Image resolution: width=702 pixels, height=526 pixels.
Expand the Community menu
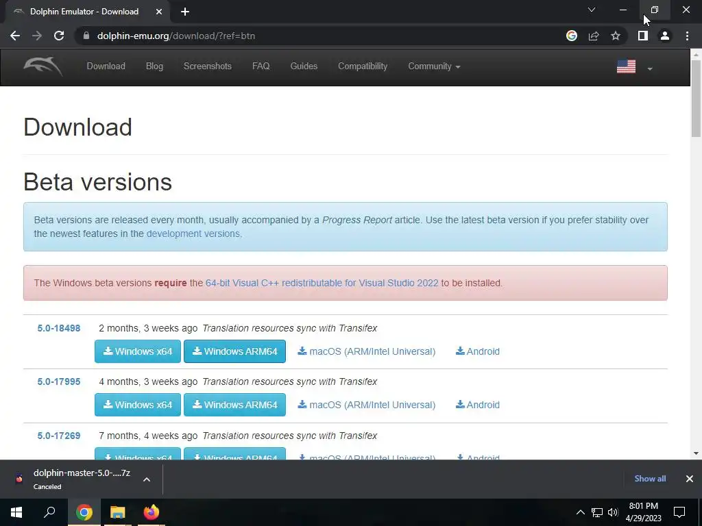[434, 66]
